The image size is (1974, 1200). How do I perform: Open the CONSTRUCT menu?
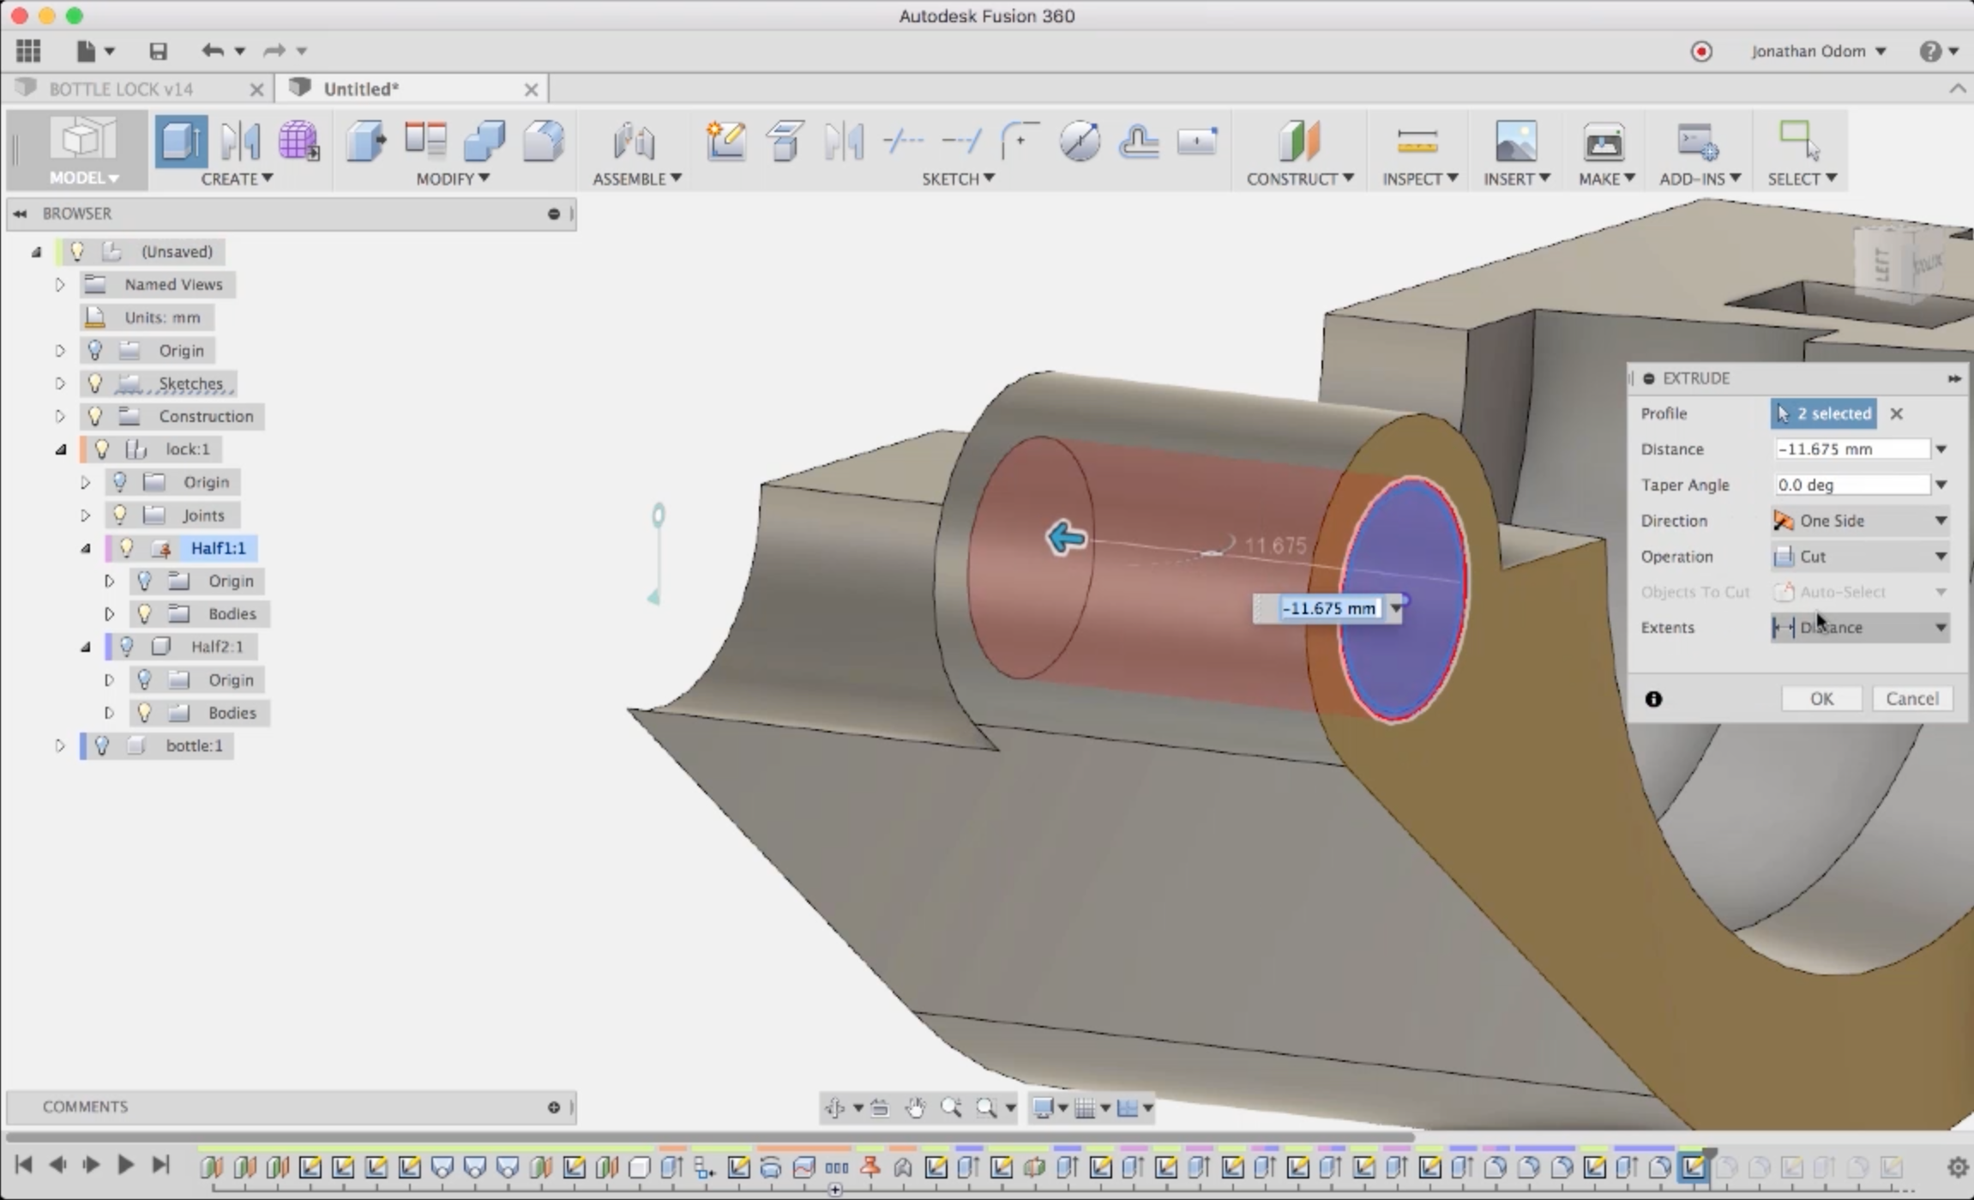pyautogui.click(x=1299, y=178)
